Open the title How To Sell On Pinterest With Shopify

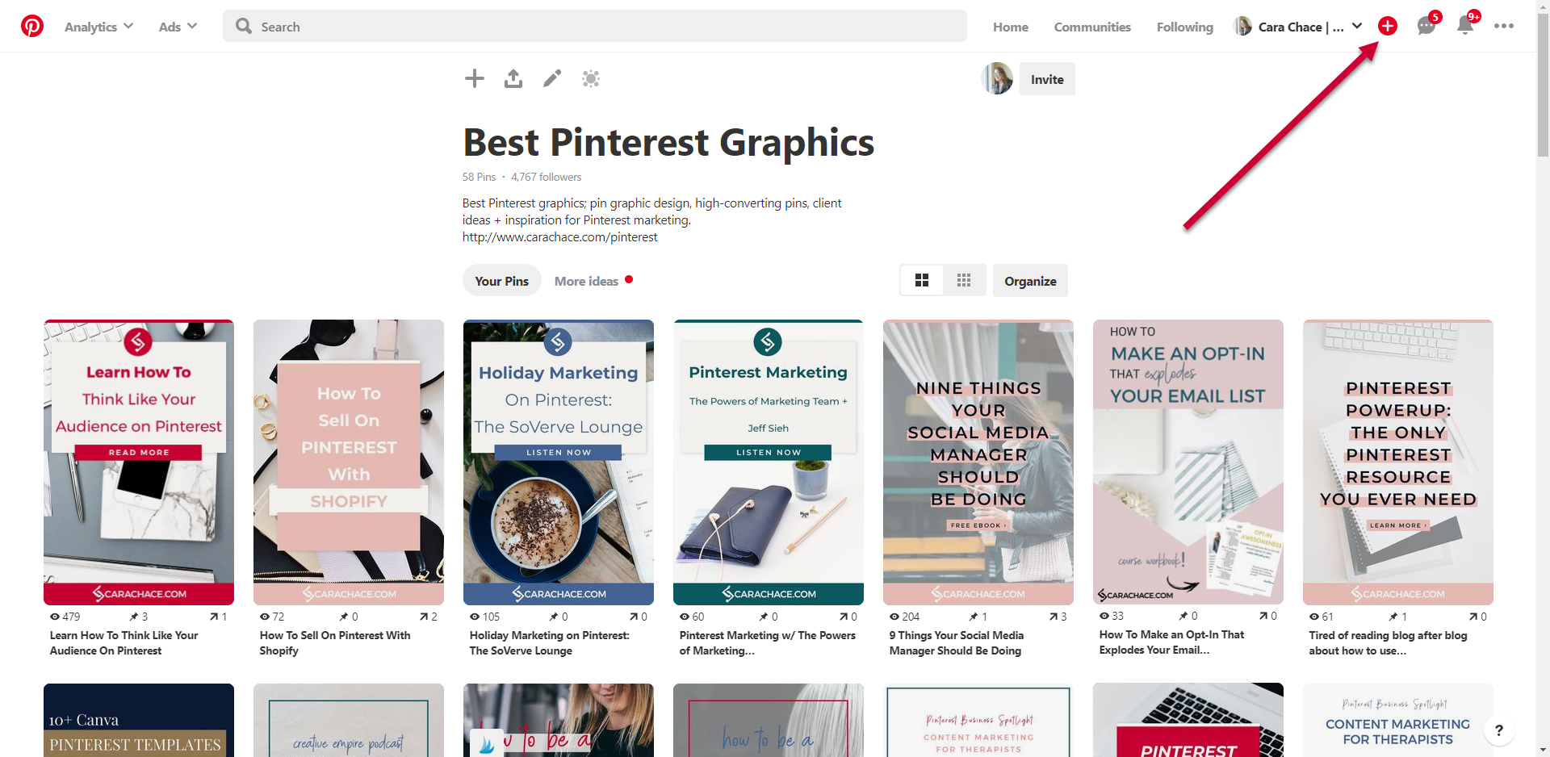pos(335,643)
